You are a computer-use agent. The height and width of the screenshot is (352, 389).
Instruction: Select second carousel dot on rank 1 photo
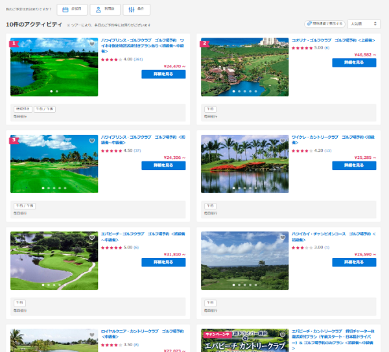coord(57,91)
